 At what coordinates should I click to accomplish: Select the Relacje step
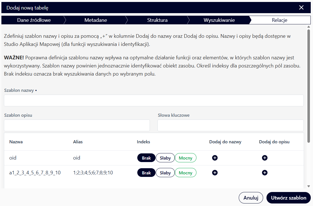[279, 20]
